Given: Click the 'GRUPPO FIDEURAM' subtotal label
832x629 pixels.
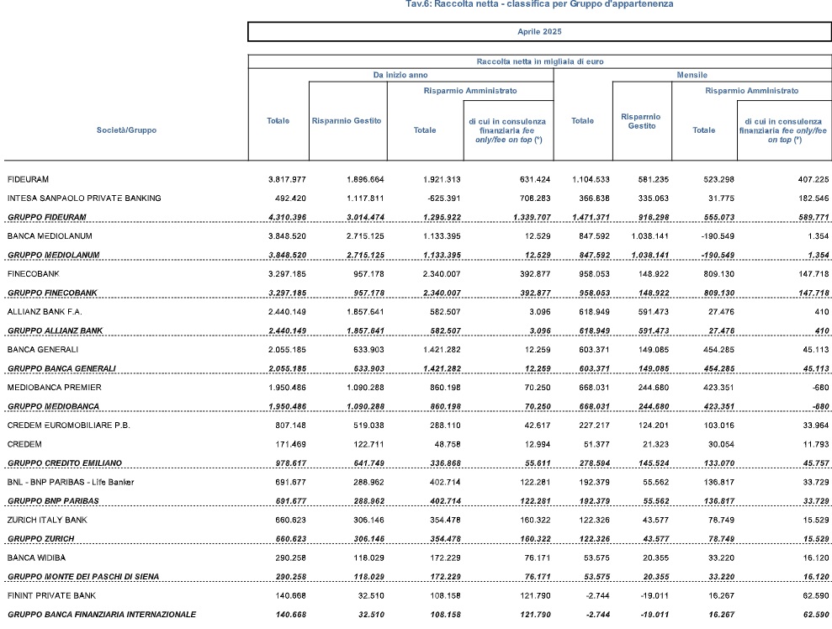Looking at the screenshot, I should (47, 218).
